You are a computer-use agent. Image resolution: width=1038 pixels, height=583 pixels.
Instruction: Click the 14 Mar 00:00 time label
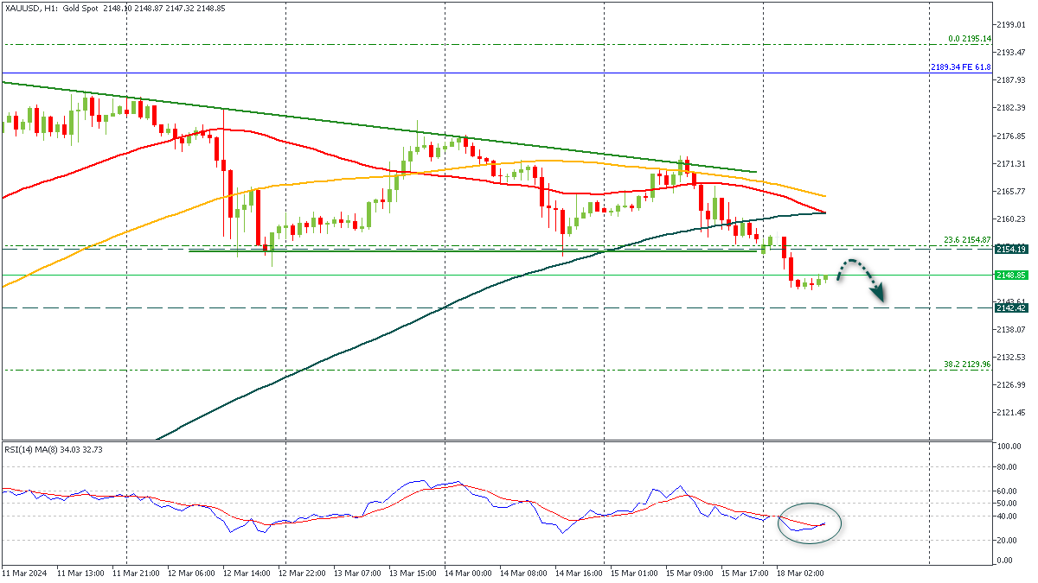pos(468,573)
